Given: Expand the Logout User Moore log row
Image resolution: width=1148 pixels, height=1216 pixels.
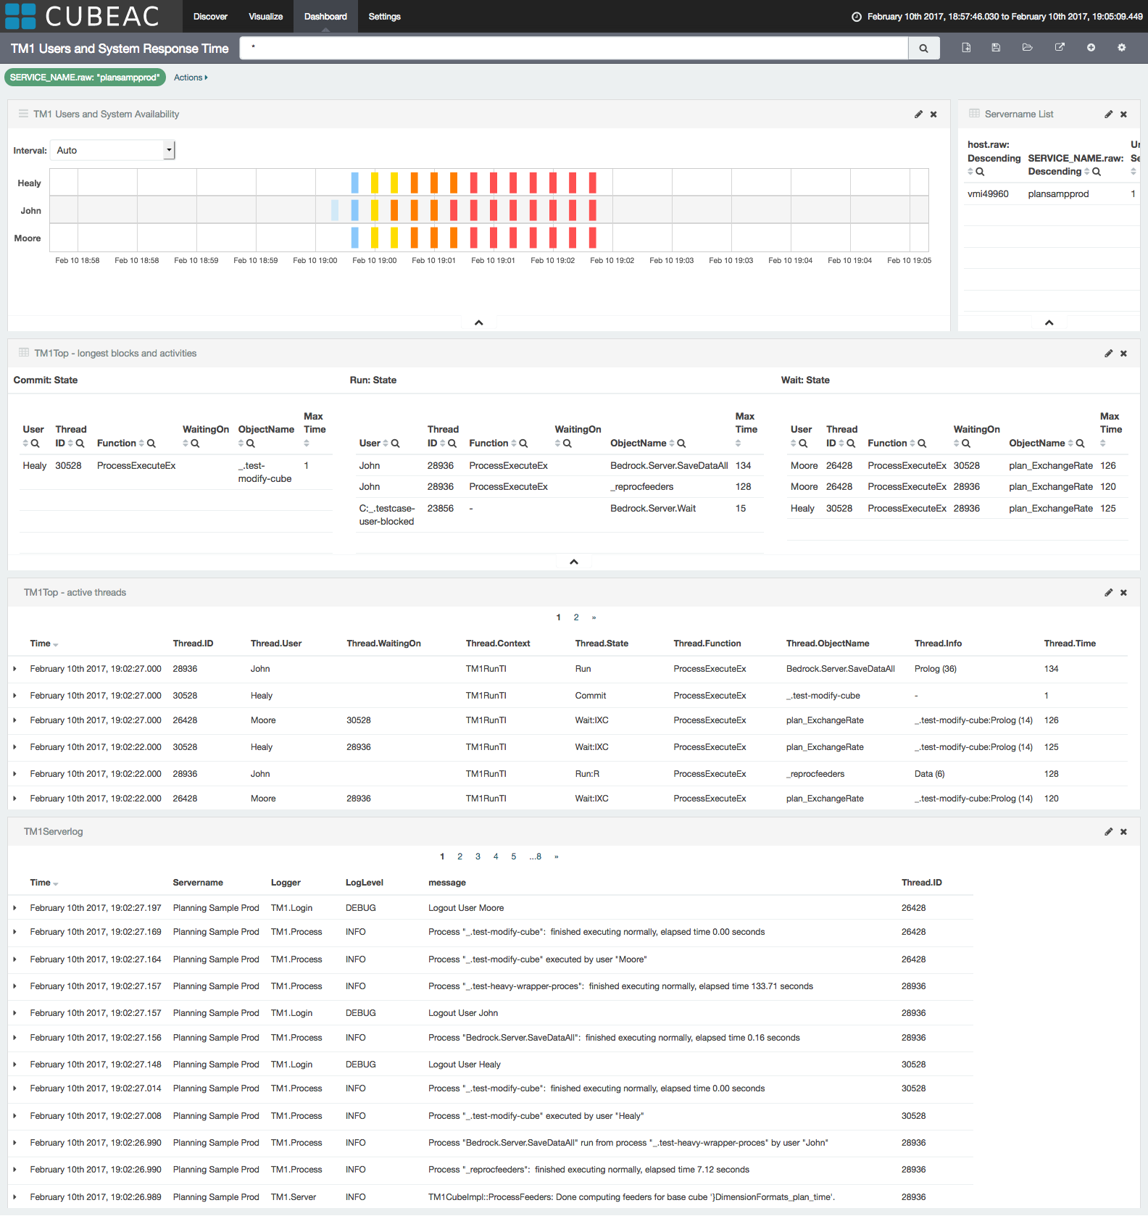Looking at the screenshot, I should 14,908.
